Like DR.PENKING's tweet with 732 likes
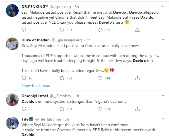 (100, 30)
